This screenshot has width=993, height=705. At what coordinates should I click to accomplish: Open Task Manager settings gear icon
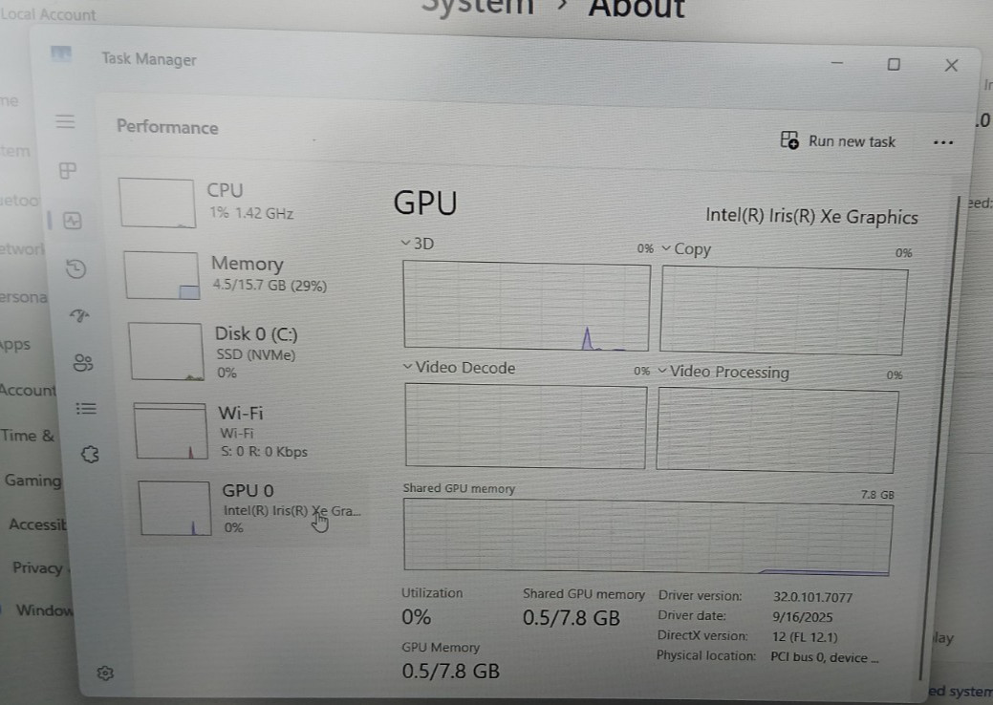[x=105, y=673]
